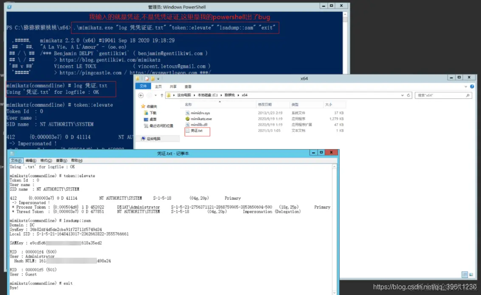Click the Explorer forward navigation arrow

click(x=149, y=95)
